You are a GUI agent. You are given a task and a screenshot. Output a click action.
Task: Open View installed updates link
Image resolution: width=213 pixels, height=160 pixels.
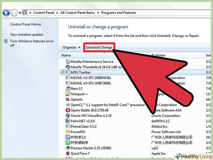pyautogui.click(x=27, y=35)
